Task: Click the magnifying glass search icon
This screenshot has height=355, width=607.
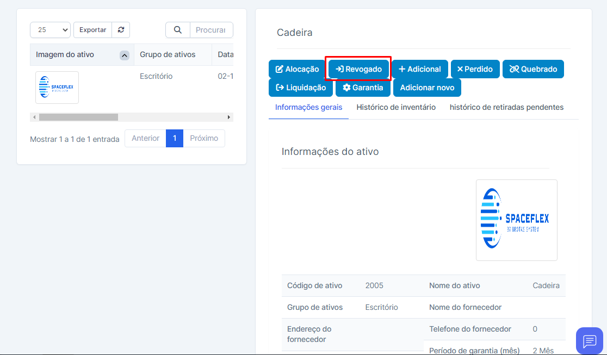Action: 178,30
